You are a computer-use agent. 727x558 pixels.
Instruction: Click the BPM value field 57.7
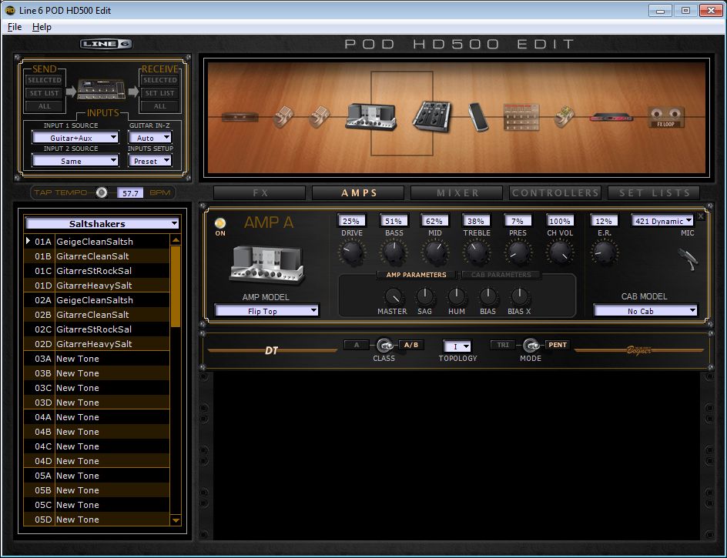pyautogui.click(x=130, y=192)
